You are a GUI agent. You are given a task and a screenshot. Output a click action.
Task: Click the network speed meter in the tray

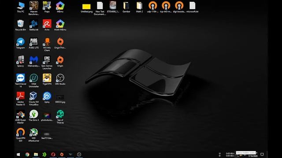226,154
